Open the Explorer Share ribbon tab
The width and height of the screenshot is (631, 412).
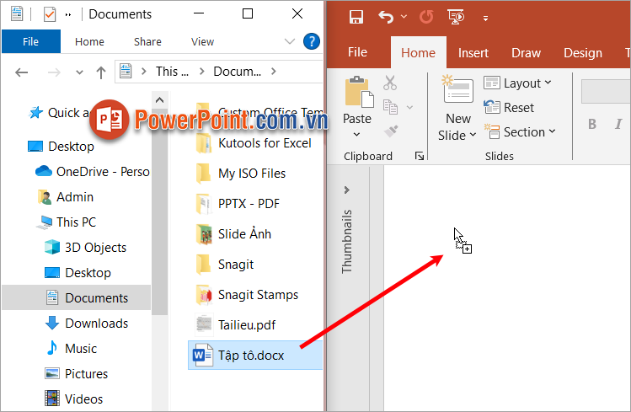click(147, 42)
